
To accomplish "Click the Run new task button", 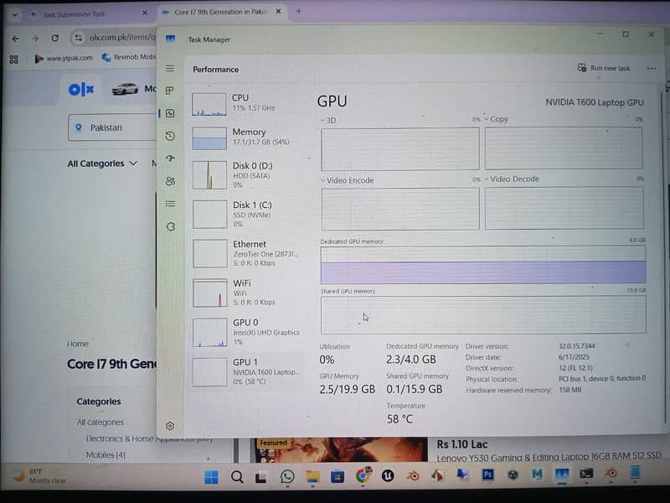I will tap(604, 68).
